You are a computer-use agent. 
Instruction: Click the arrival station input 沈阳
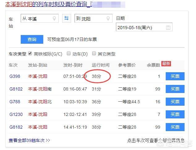tap(90, 19)
